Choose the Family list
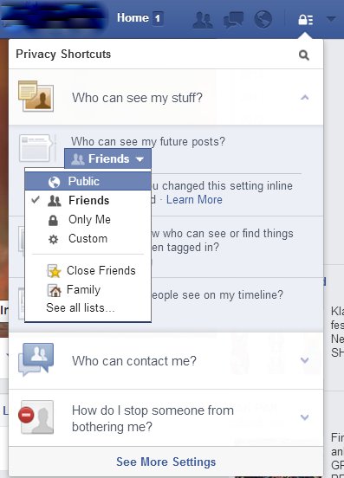 click(x=88, y=289)
